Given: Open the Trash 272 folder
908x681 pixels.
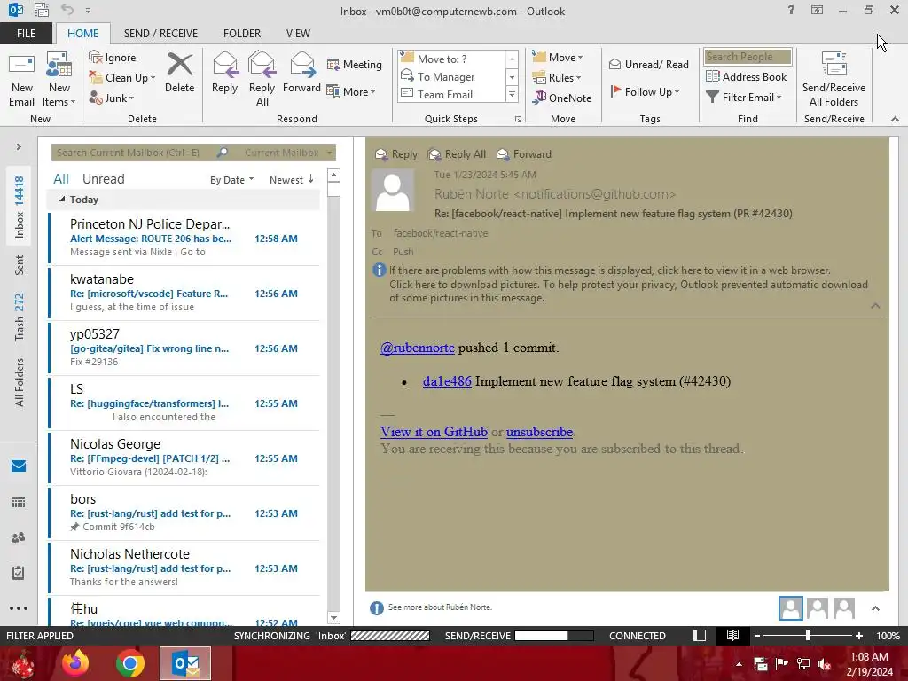Looking at the screenshot, I should [x=20, y=317].
